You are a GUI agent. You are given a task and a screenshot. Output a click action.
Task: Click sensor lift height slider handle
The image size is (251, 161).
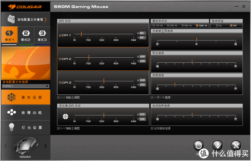point(197,39)
